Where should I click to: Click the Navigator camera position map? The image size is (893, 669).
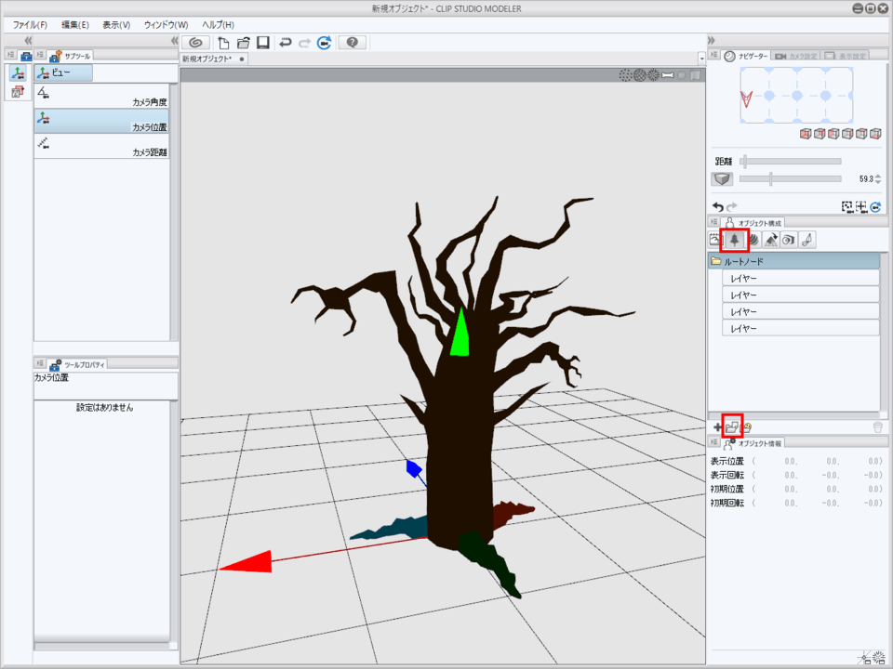click(x=797, y=95)
